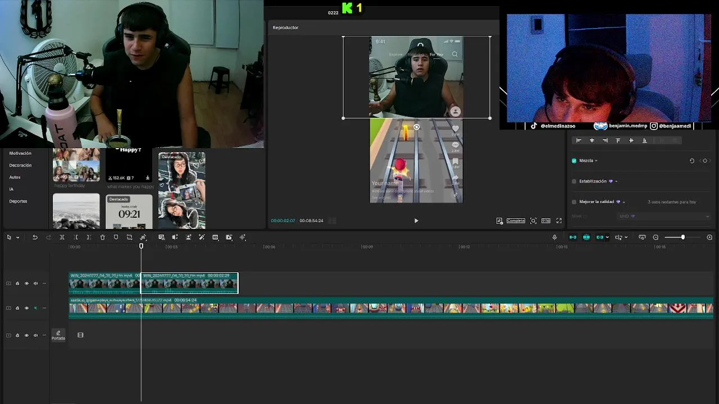Delete the selected clip with the trash icon
This screenshot has width=719, height=404.
[102, 237]
